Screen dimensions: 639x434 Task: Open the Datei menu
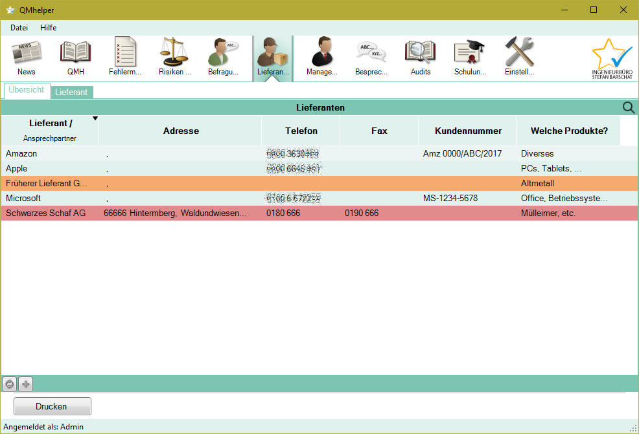point(19,28)
